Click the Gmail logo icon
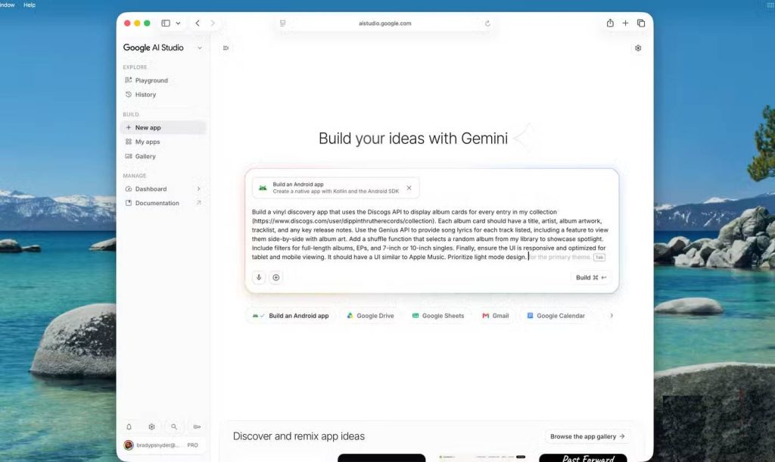 [486, 316]
